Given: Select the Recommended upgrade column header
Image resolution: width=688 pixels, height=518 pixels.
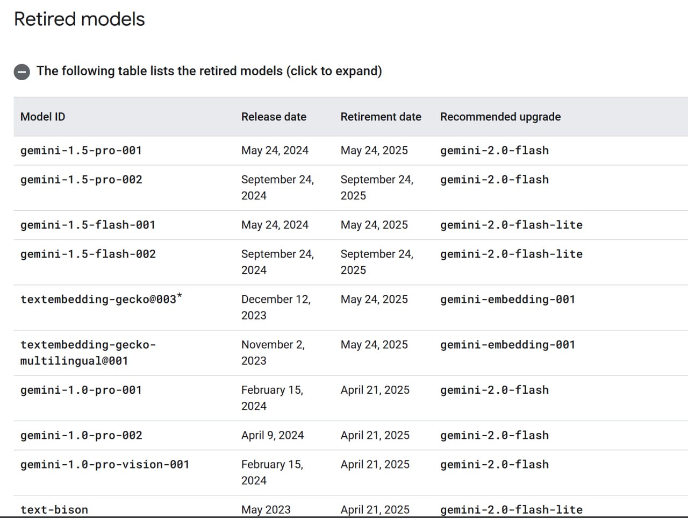Looking at the screenshot, I should pyautogui.click(x=500, y=117).
